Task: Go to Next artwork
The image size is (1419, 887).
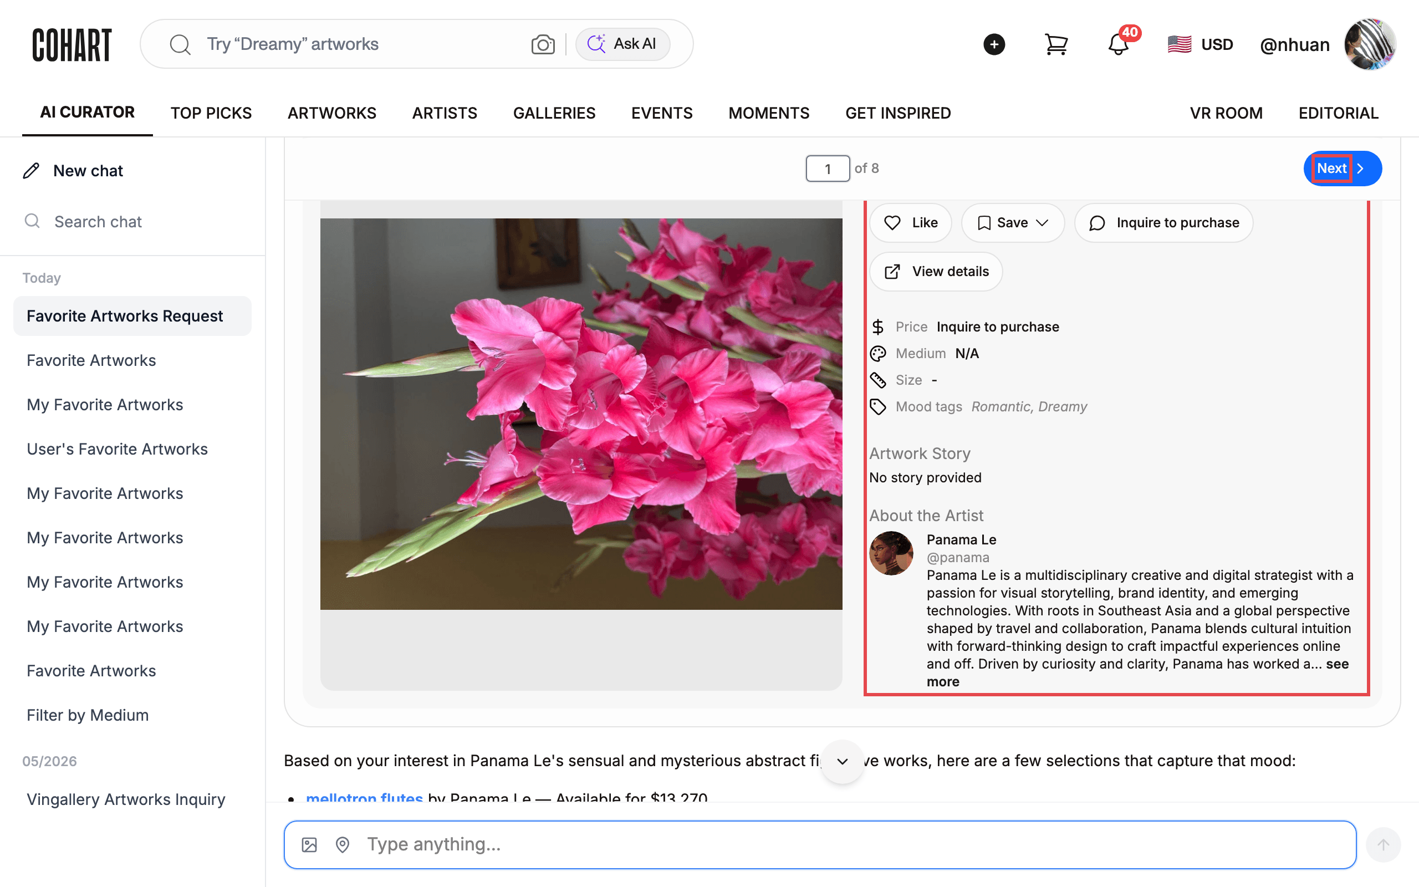Action: 1342,169
